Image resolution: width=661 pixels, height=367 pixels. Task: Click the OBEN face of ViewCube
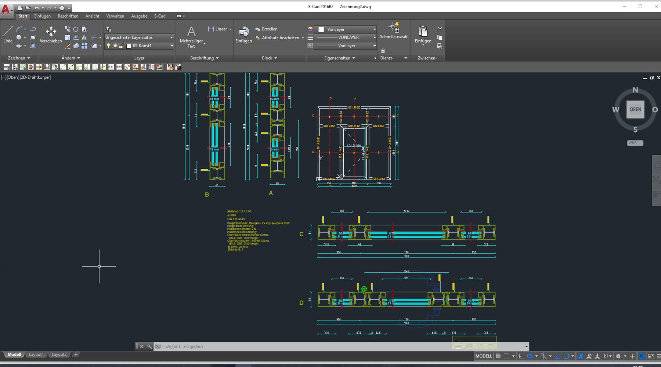pos(635,109)
